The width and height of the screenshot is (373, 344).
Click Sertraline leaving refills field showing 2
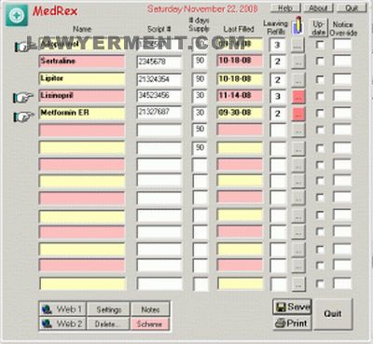coord(278,62)
